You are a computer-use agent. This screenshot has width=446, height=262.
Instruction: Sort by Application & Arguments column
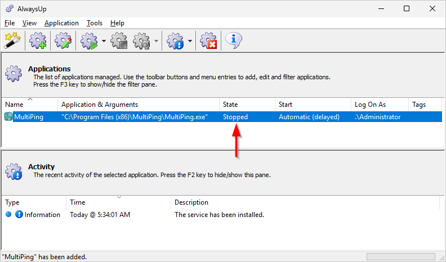[139, 105]
